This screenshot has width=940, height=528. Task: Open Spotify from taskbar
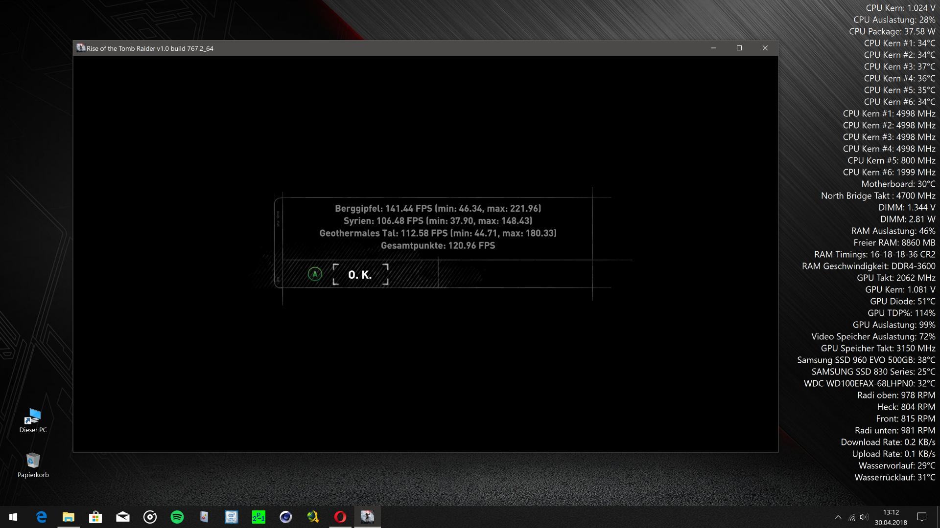[x=177, y=517]
